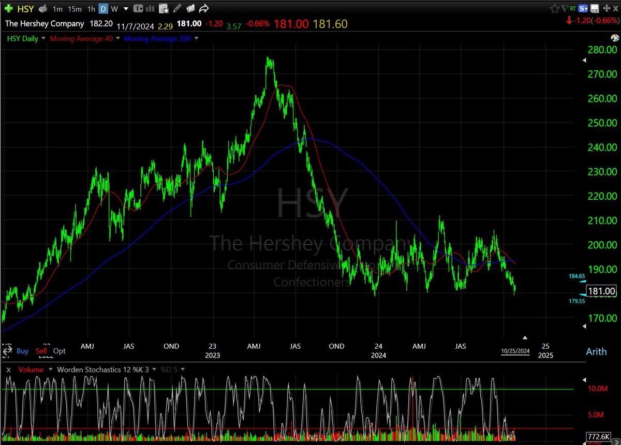
Task: Switch to the 1m timeframe
Action: coord(57,9)
